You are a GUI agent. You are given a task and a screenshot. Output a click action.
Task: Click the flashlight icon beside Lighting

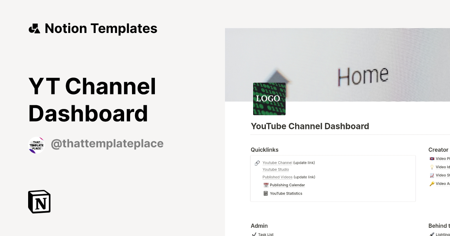click(x=432, y=234)
